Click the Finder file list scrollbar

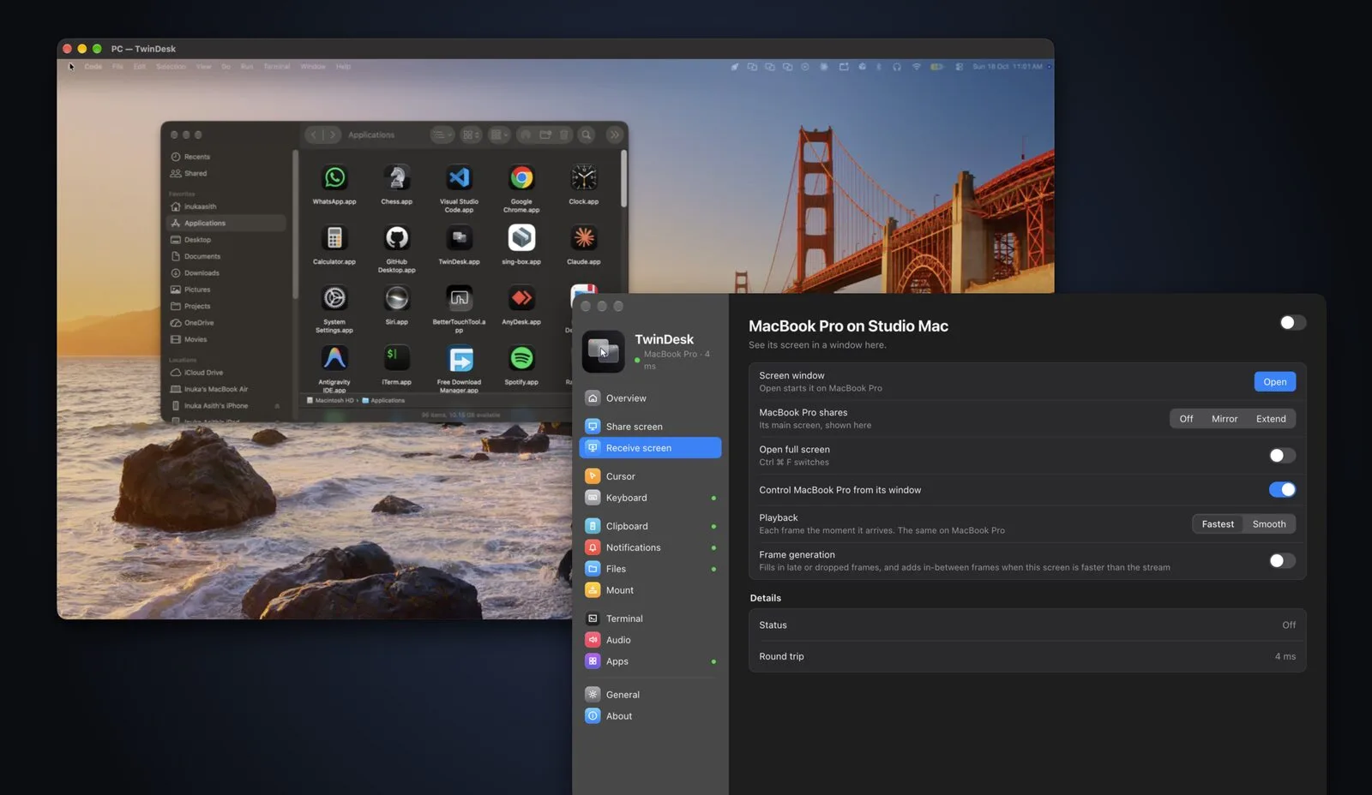623,179
